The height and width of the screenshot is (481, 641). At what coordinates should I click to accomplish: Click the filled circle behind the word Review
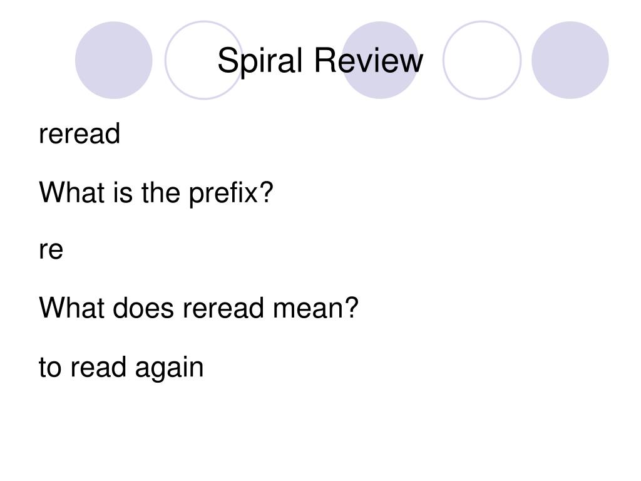(x=380, y=60)
